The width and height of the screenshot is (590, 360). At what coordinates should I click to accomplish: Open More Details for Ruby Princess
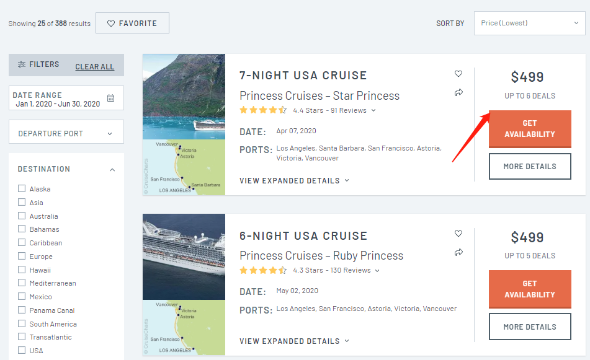click(529, 327)
